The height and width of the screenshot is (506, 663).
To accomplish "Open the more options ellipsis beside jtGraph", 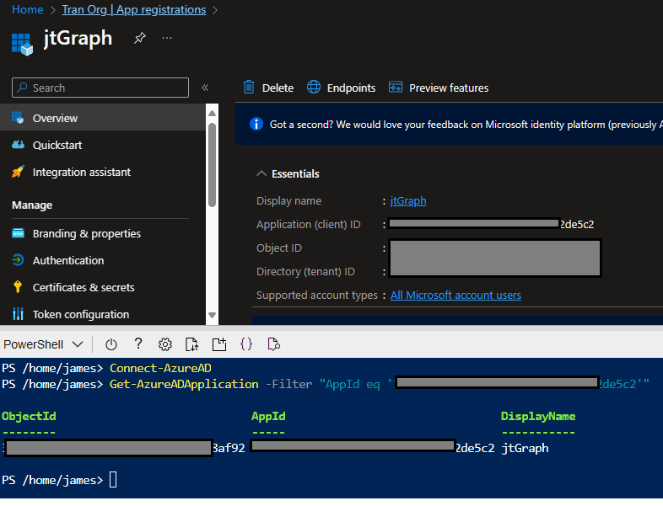I will (x=167, y=39).
